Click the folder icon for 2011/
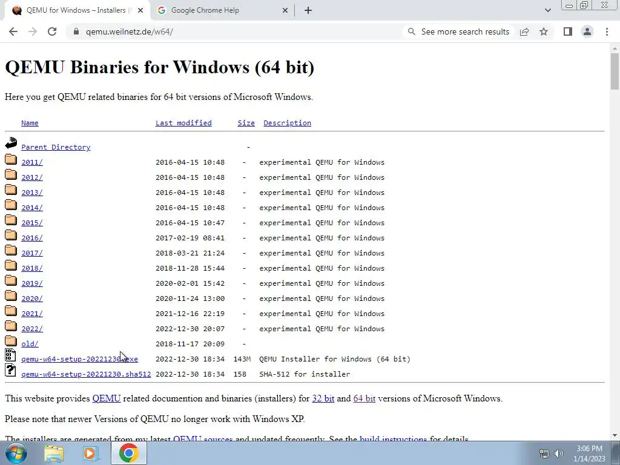The width and height of the screenshot is (620, 465). point(11,159)
